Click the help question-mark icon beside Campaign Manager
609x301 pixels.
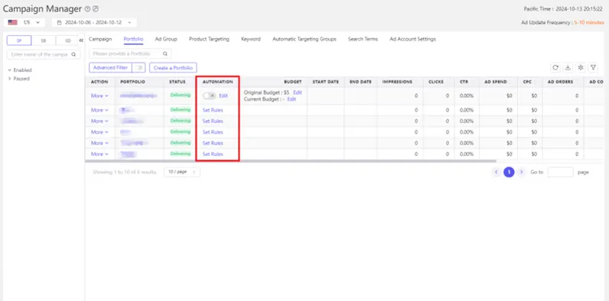coord(87,9)
